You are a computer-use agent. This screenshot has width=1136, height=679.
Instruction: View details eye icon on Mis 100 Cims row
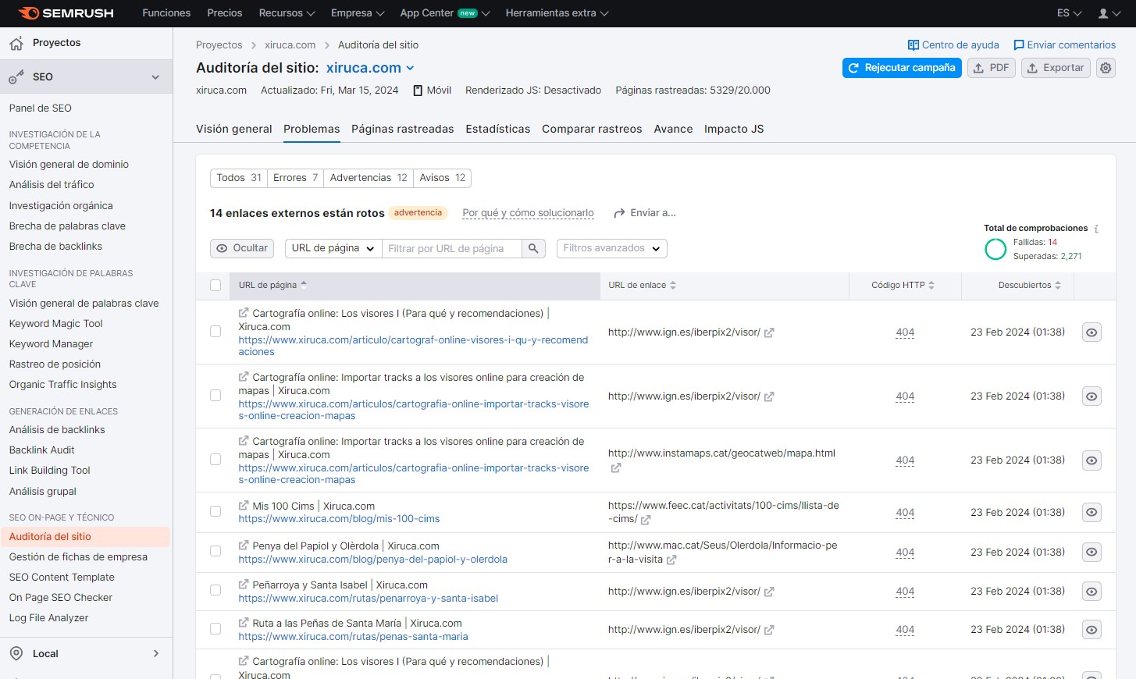coord(1091,512)
